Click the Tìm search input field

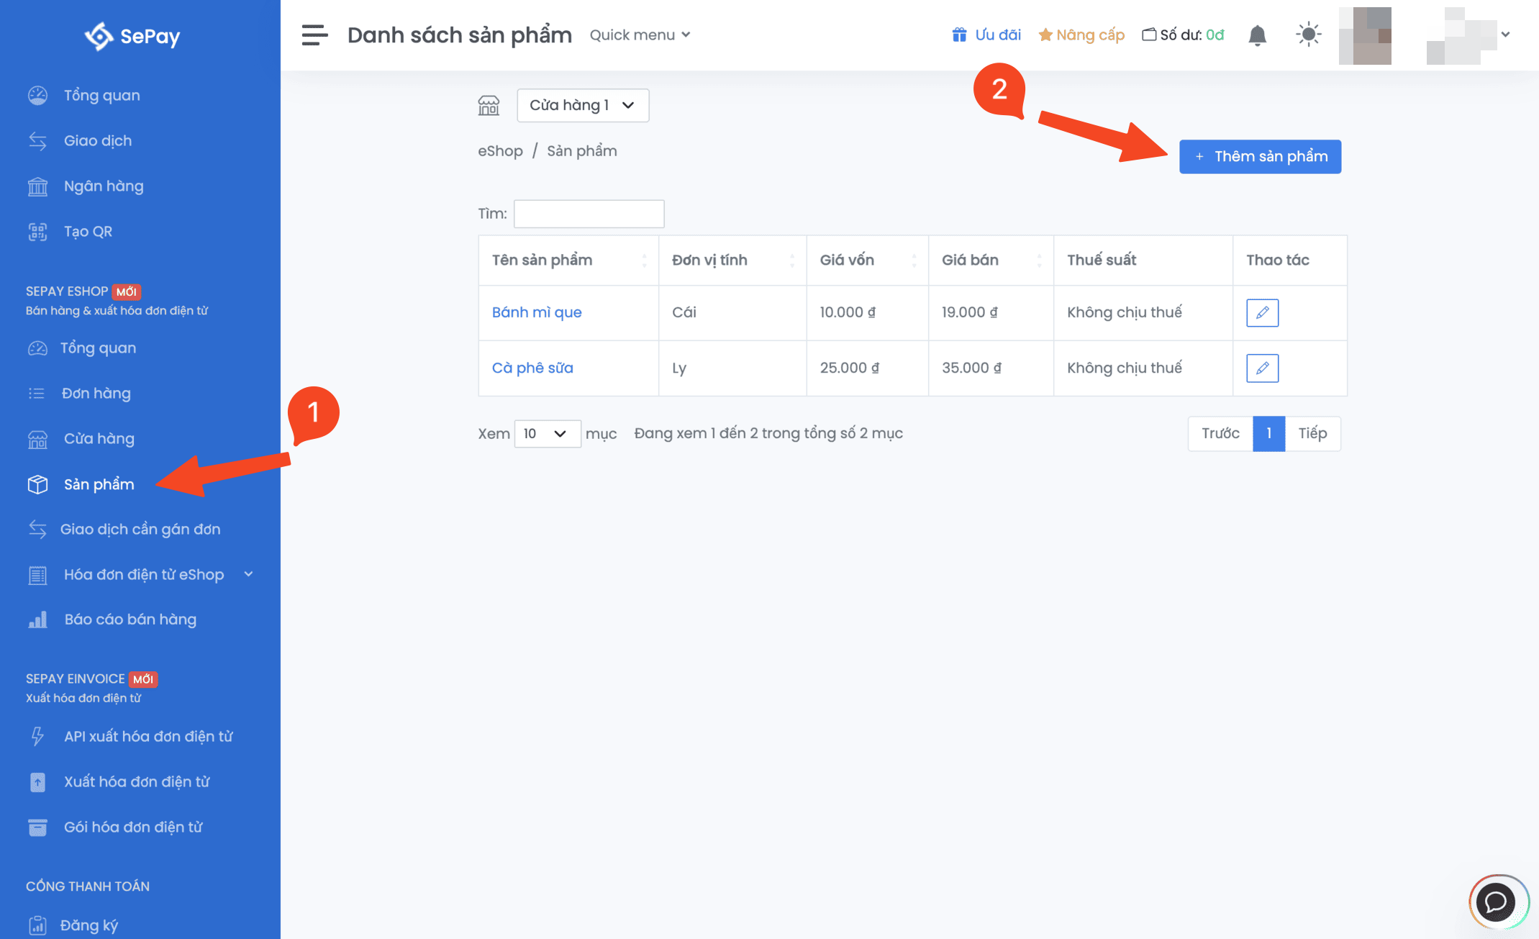(589, 214)
